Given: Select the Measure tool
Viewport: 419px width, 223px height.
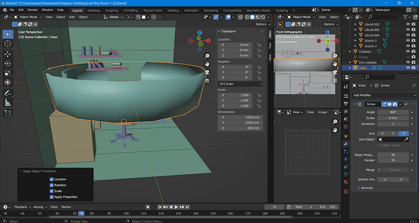Looking at the screenshot, I should [x=7, y=102].
